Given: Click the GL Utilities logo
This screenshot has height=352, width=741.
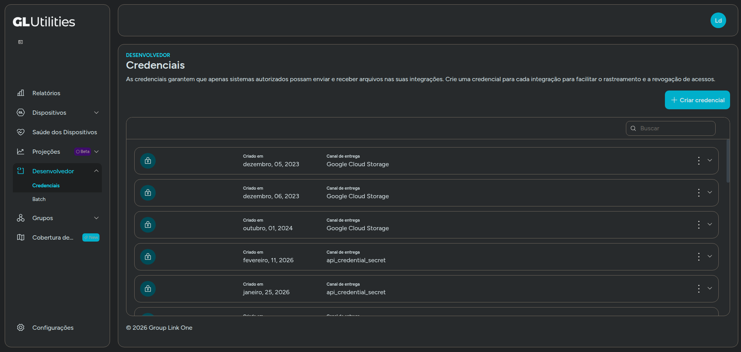Looking at the screenshot, I should [44, 22].
